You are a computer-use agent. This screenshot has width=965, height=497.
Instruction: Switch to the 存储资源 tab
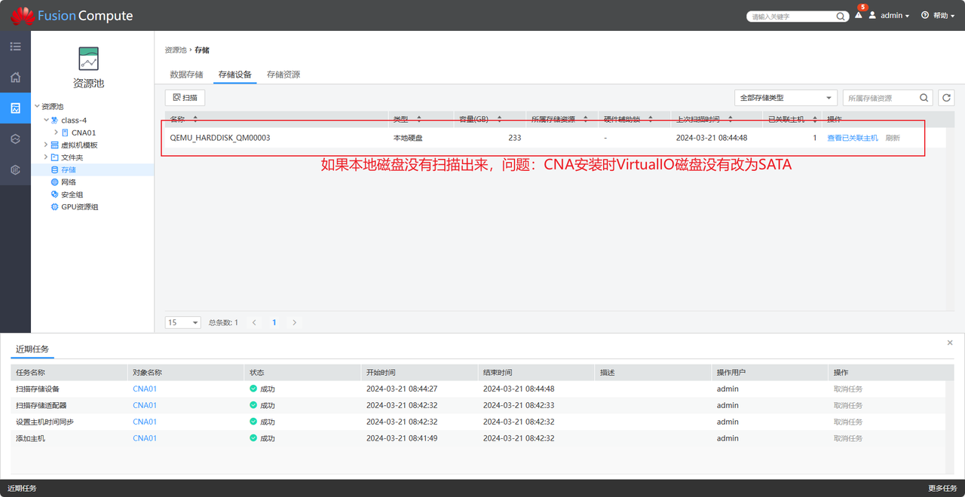(x=283, y=75)
